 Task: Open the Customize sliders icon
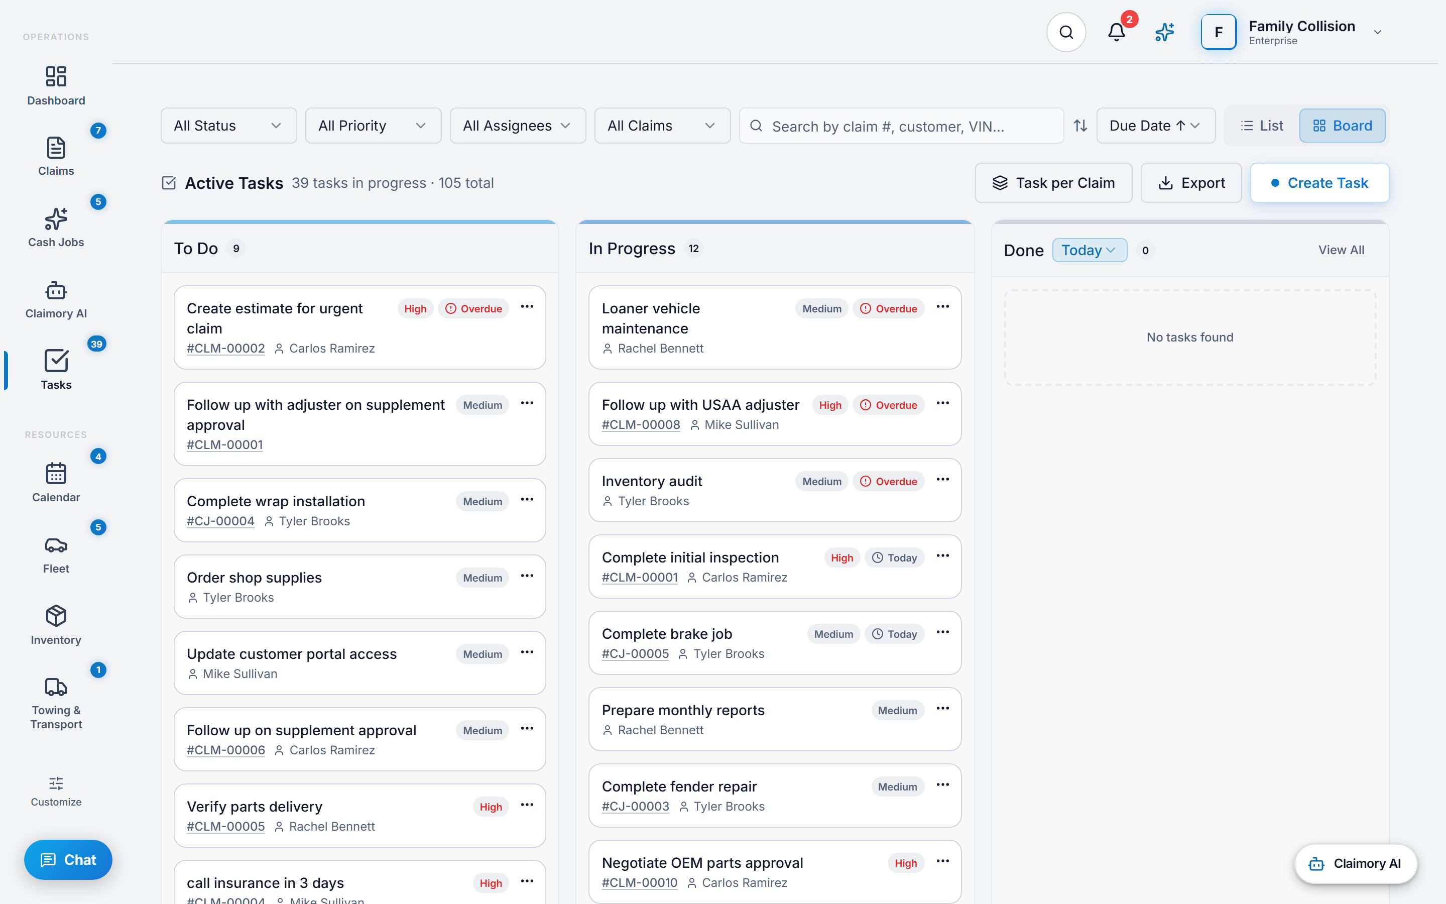(56, 783)
